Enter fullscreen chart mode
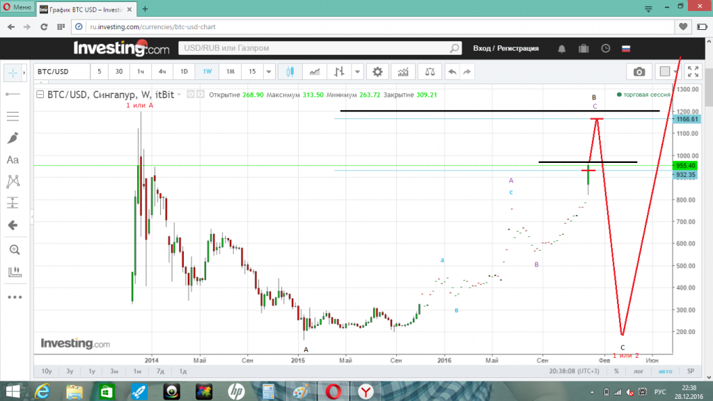 693,71
